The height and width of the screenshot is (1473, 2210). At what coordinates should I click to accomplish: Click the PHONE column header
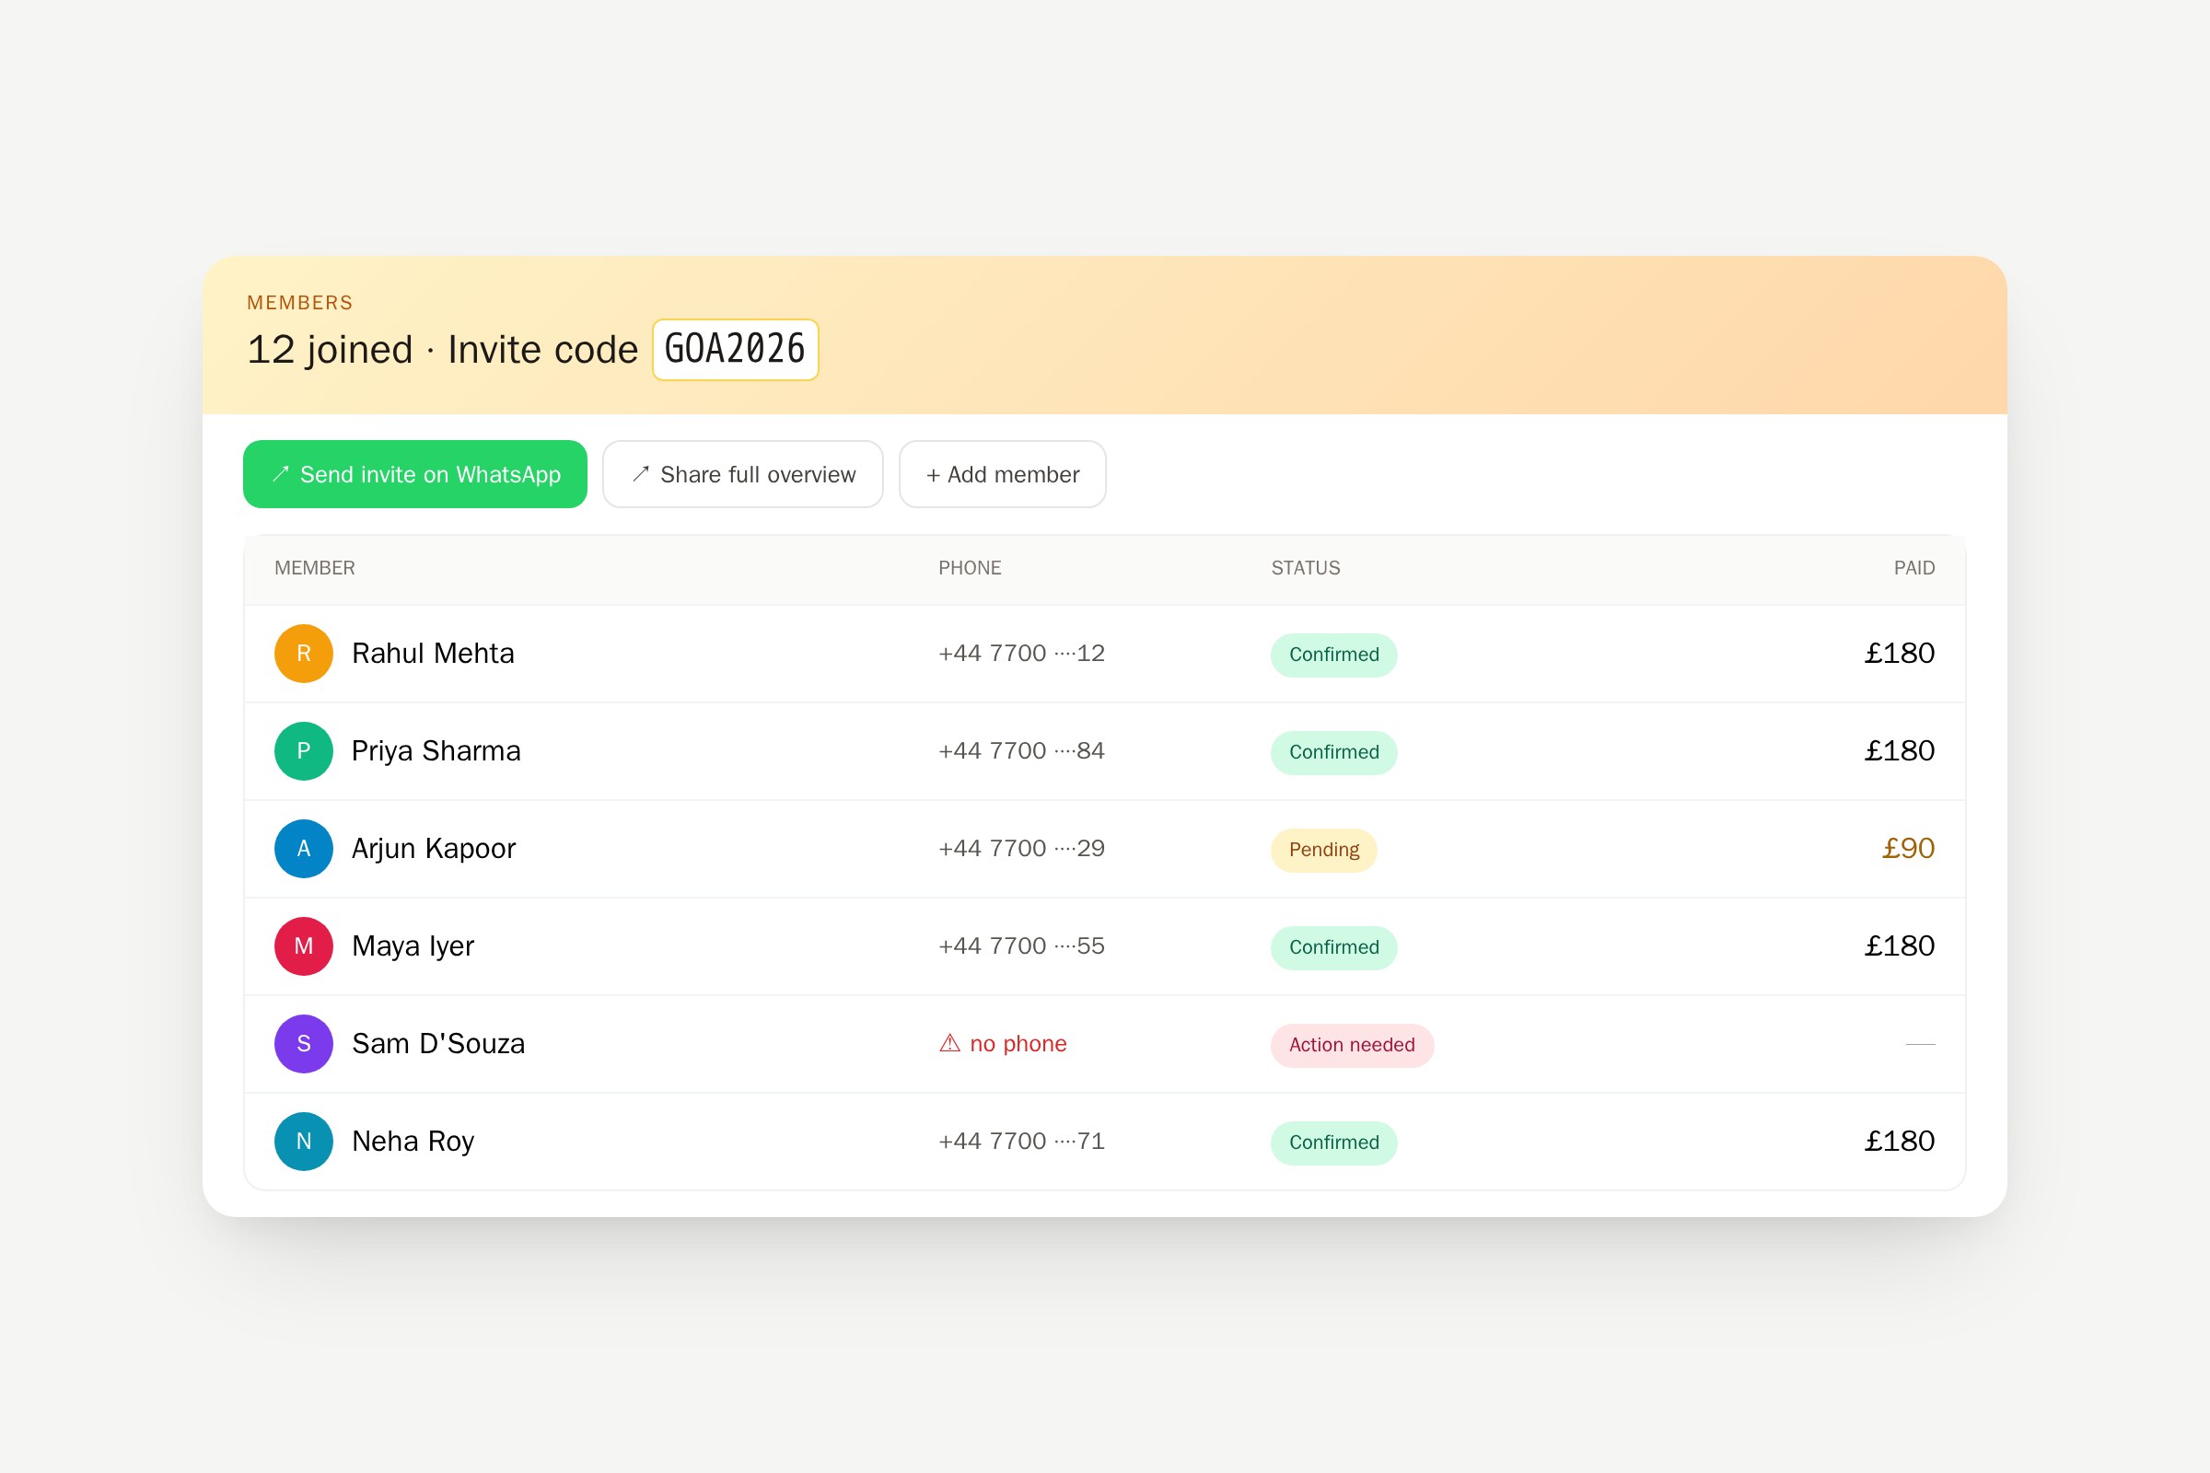[970, 568]
